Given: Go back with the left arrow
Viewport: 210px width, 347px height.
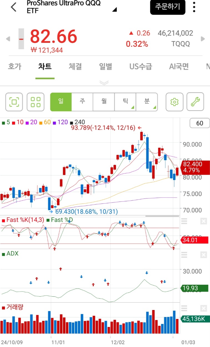Looking at the screenshot, I should pos(13,7).
